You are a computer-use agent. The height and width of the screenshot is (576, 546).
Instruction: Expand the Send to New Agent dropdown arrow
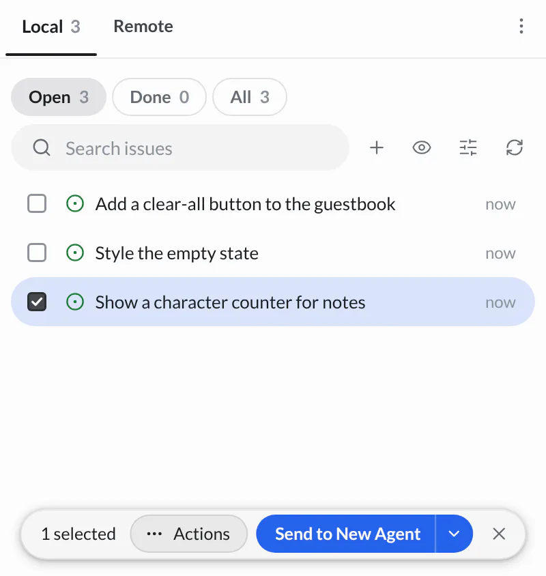[454, 534]
